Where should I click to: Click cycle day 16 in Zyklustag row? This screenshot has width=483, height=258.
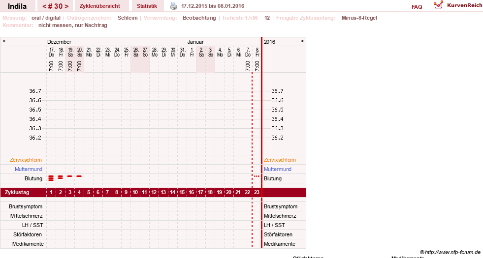tap(192, 193)
